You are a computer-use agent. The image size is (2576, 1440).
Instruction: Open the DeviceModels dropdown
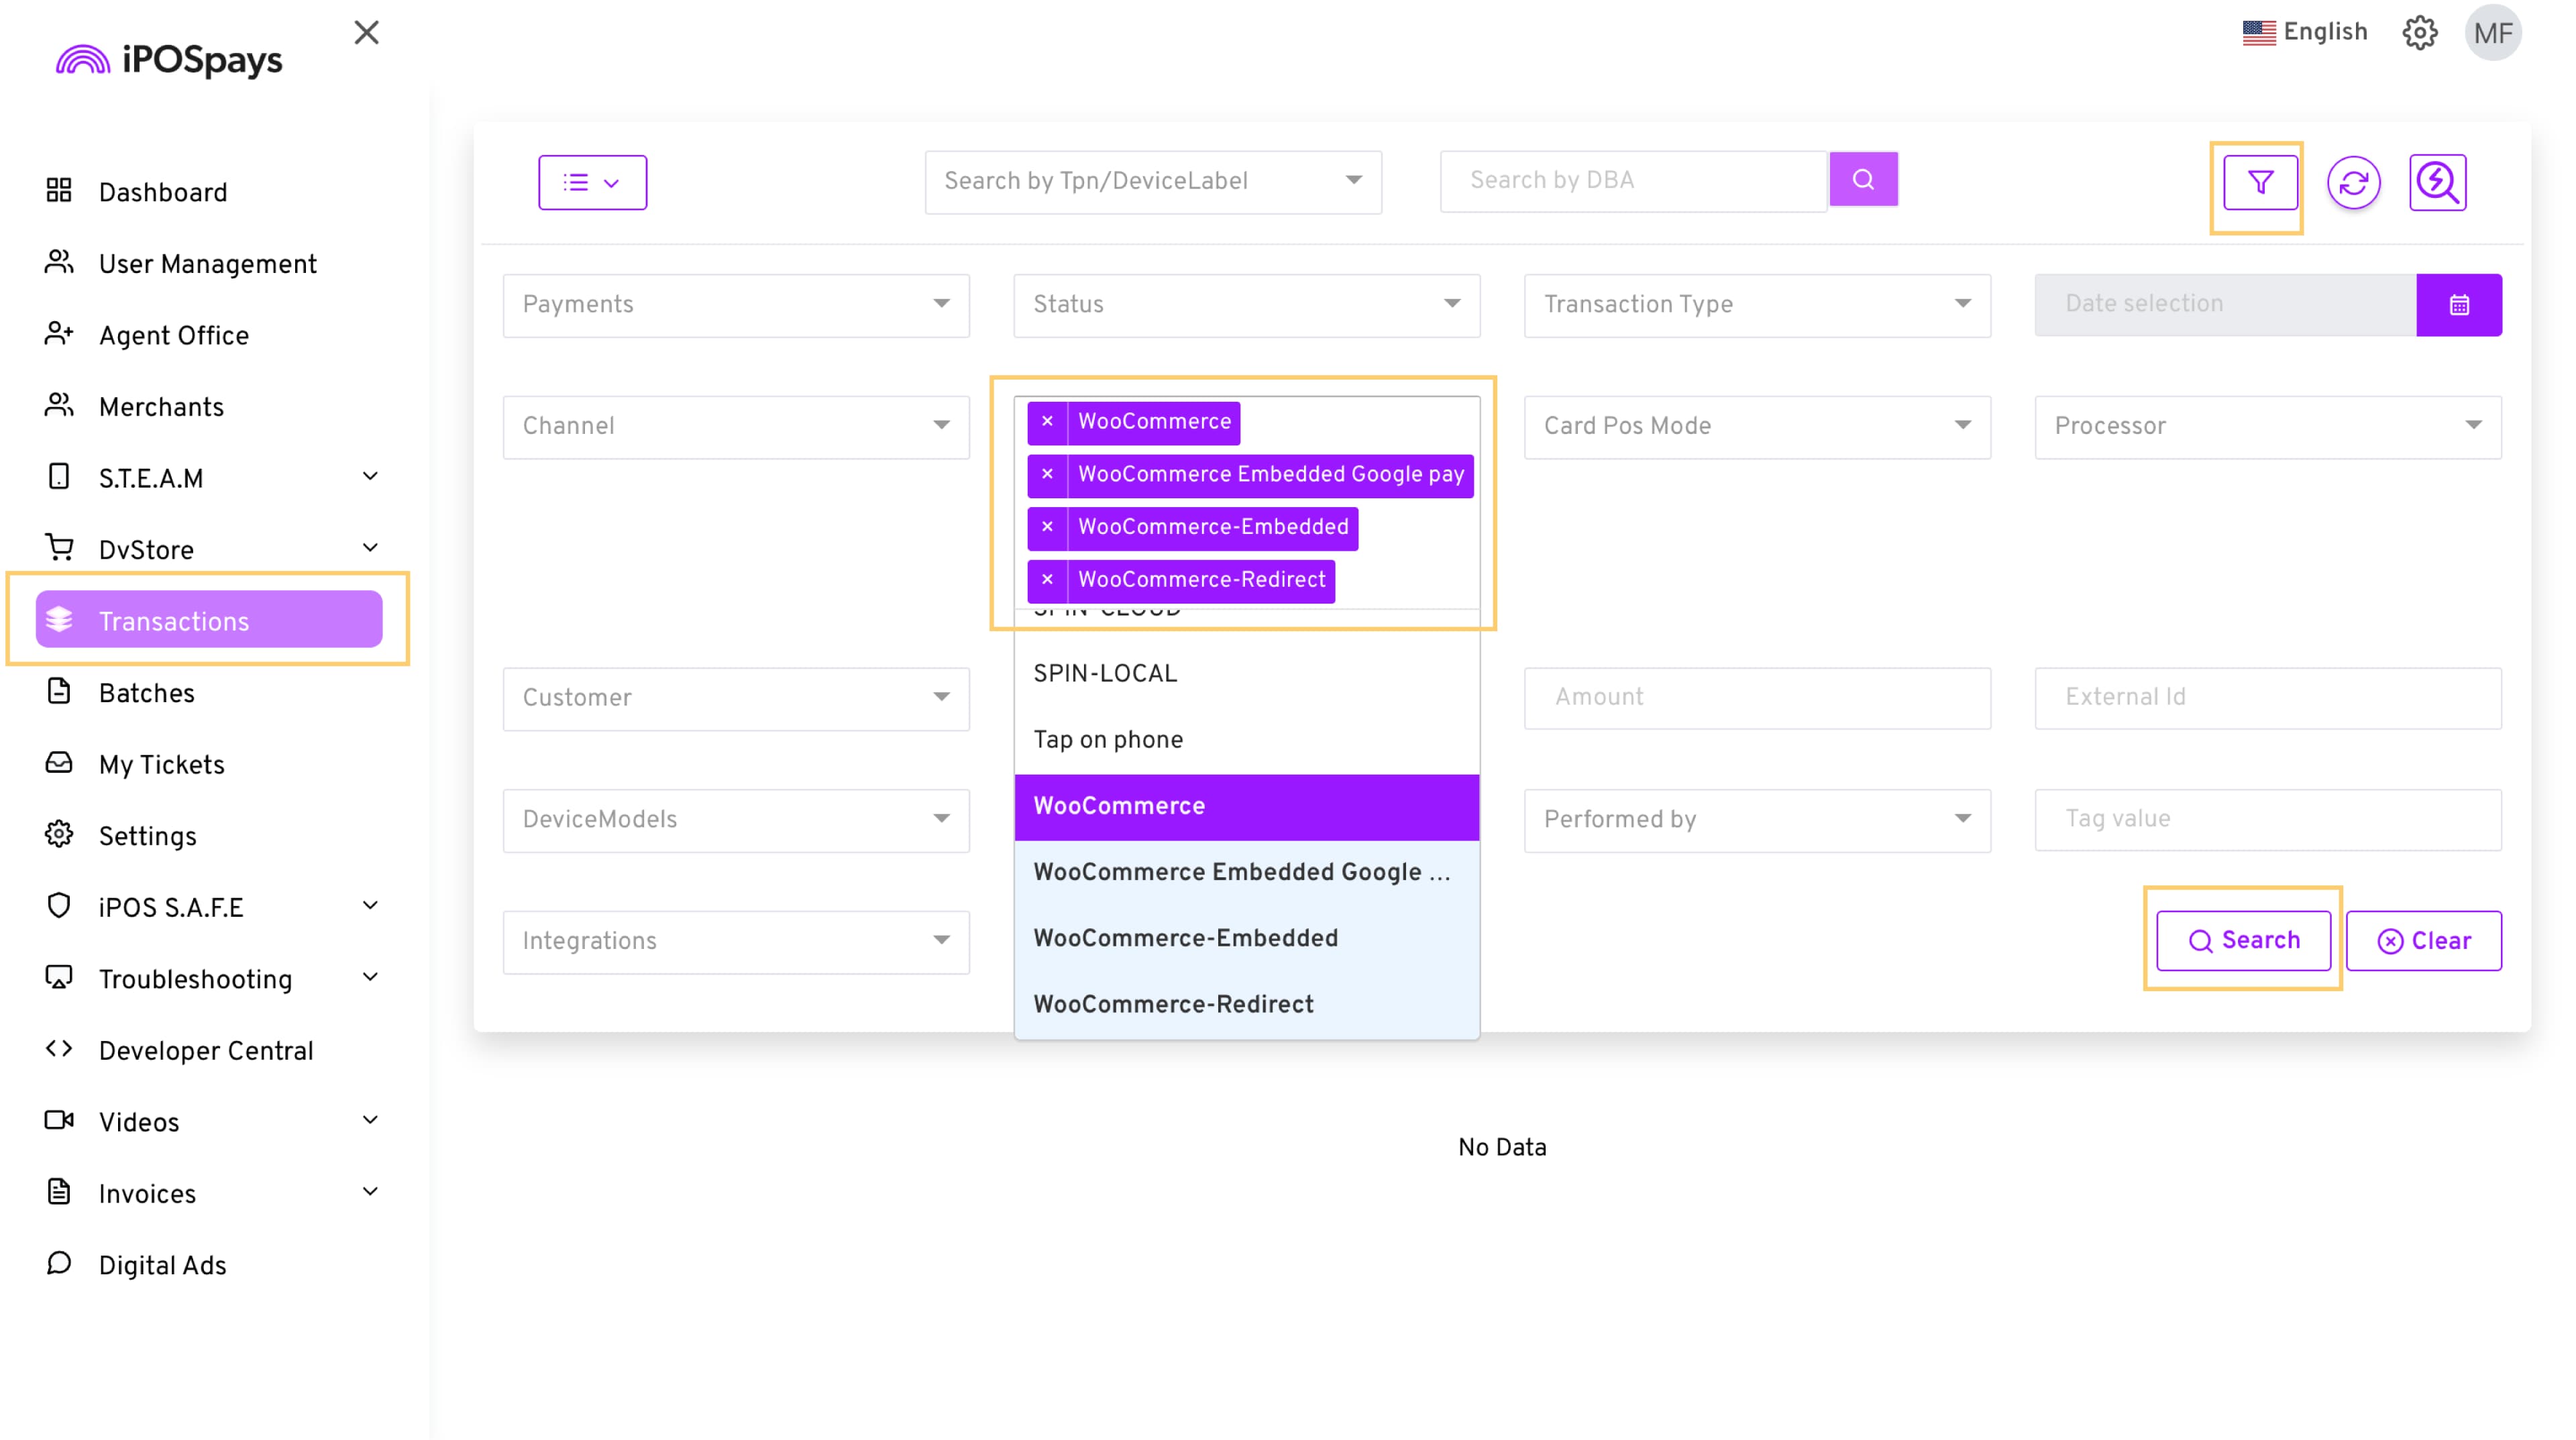(x=736, y=820)
